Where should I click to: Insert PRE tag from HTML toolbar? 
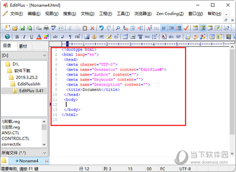click(147, 37)
